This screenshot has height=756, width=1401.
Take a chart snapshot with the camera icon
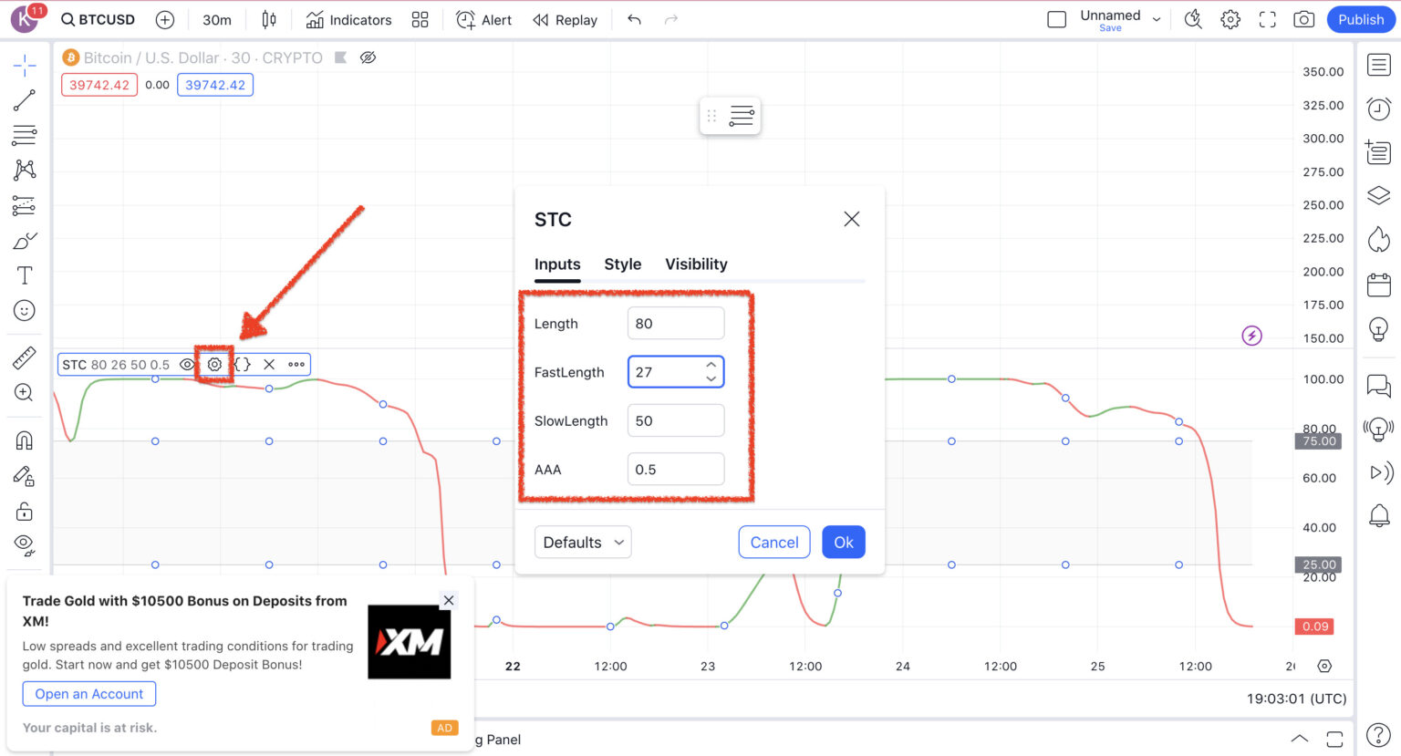pos(1303,18)
